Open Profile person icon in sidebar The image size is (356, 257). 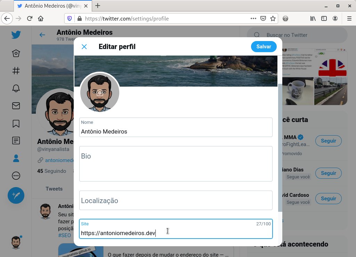tap(16, 158)
